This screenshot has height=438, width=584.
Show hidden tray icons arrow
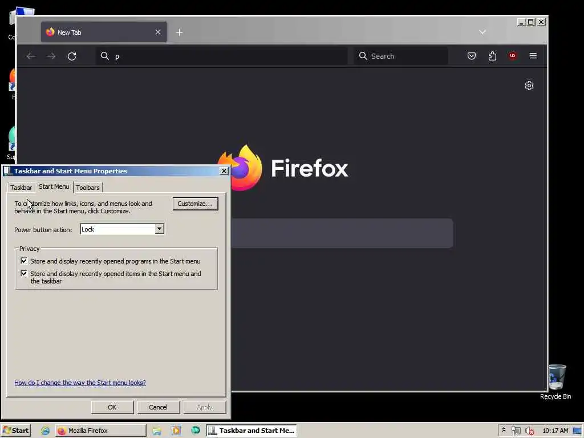click(x=504, y=430)
